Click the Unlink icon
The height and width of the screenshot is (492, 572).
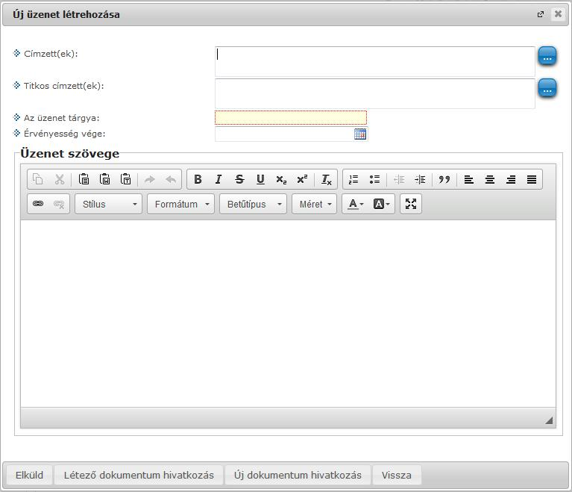click(59, 204)
